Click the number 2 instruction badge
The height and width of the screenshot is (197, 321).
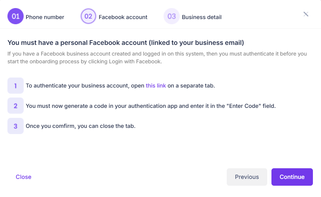pyautogui.click(x=16, y=106)
